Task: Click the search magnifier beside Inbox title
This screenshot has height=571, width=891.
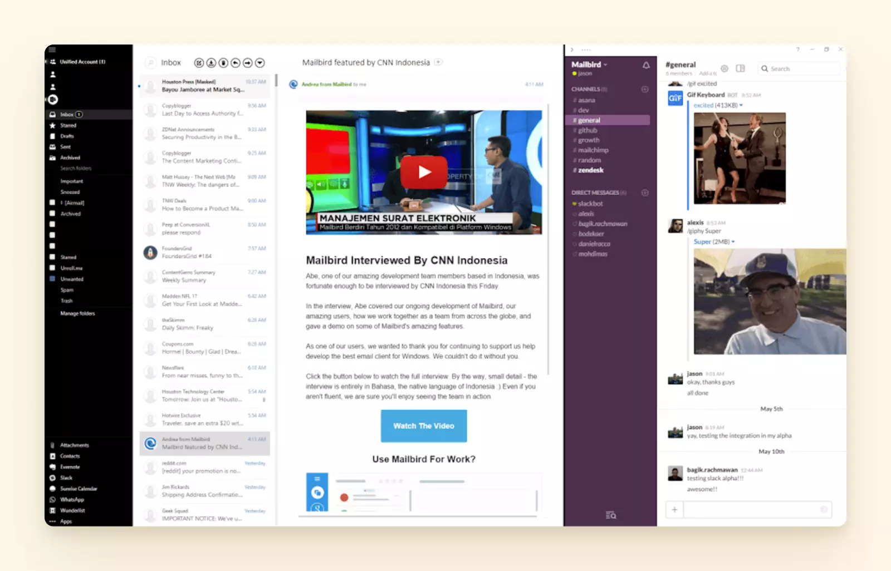Action: click(150, 63)
